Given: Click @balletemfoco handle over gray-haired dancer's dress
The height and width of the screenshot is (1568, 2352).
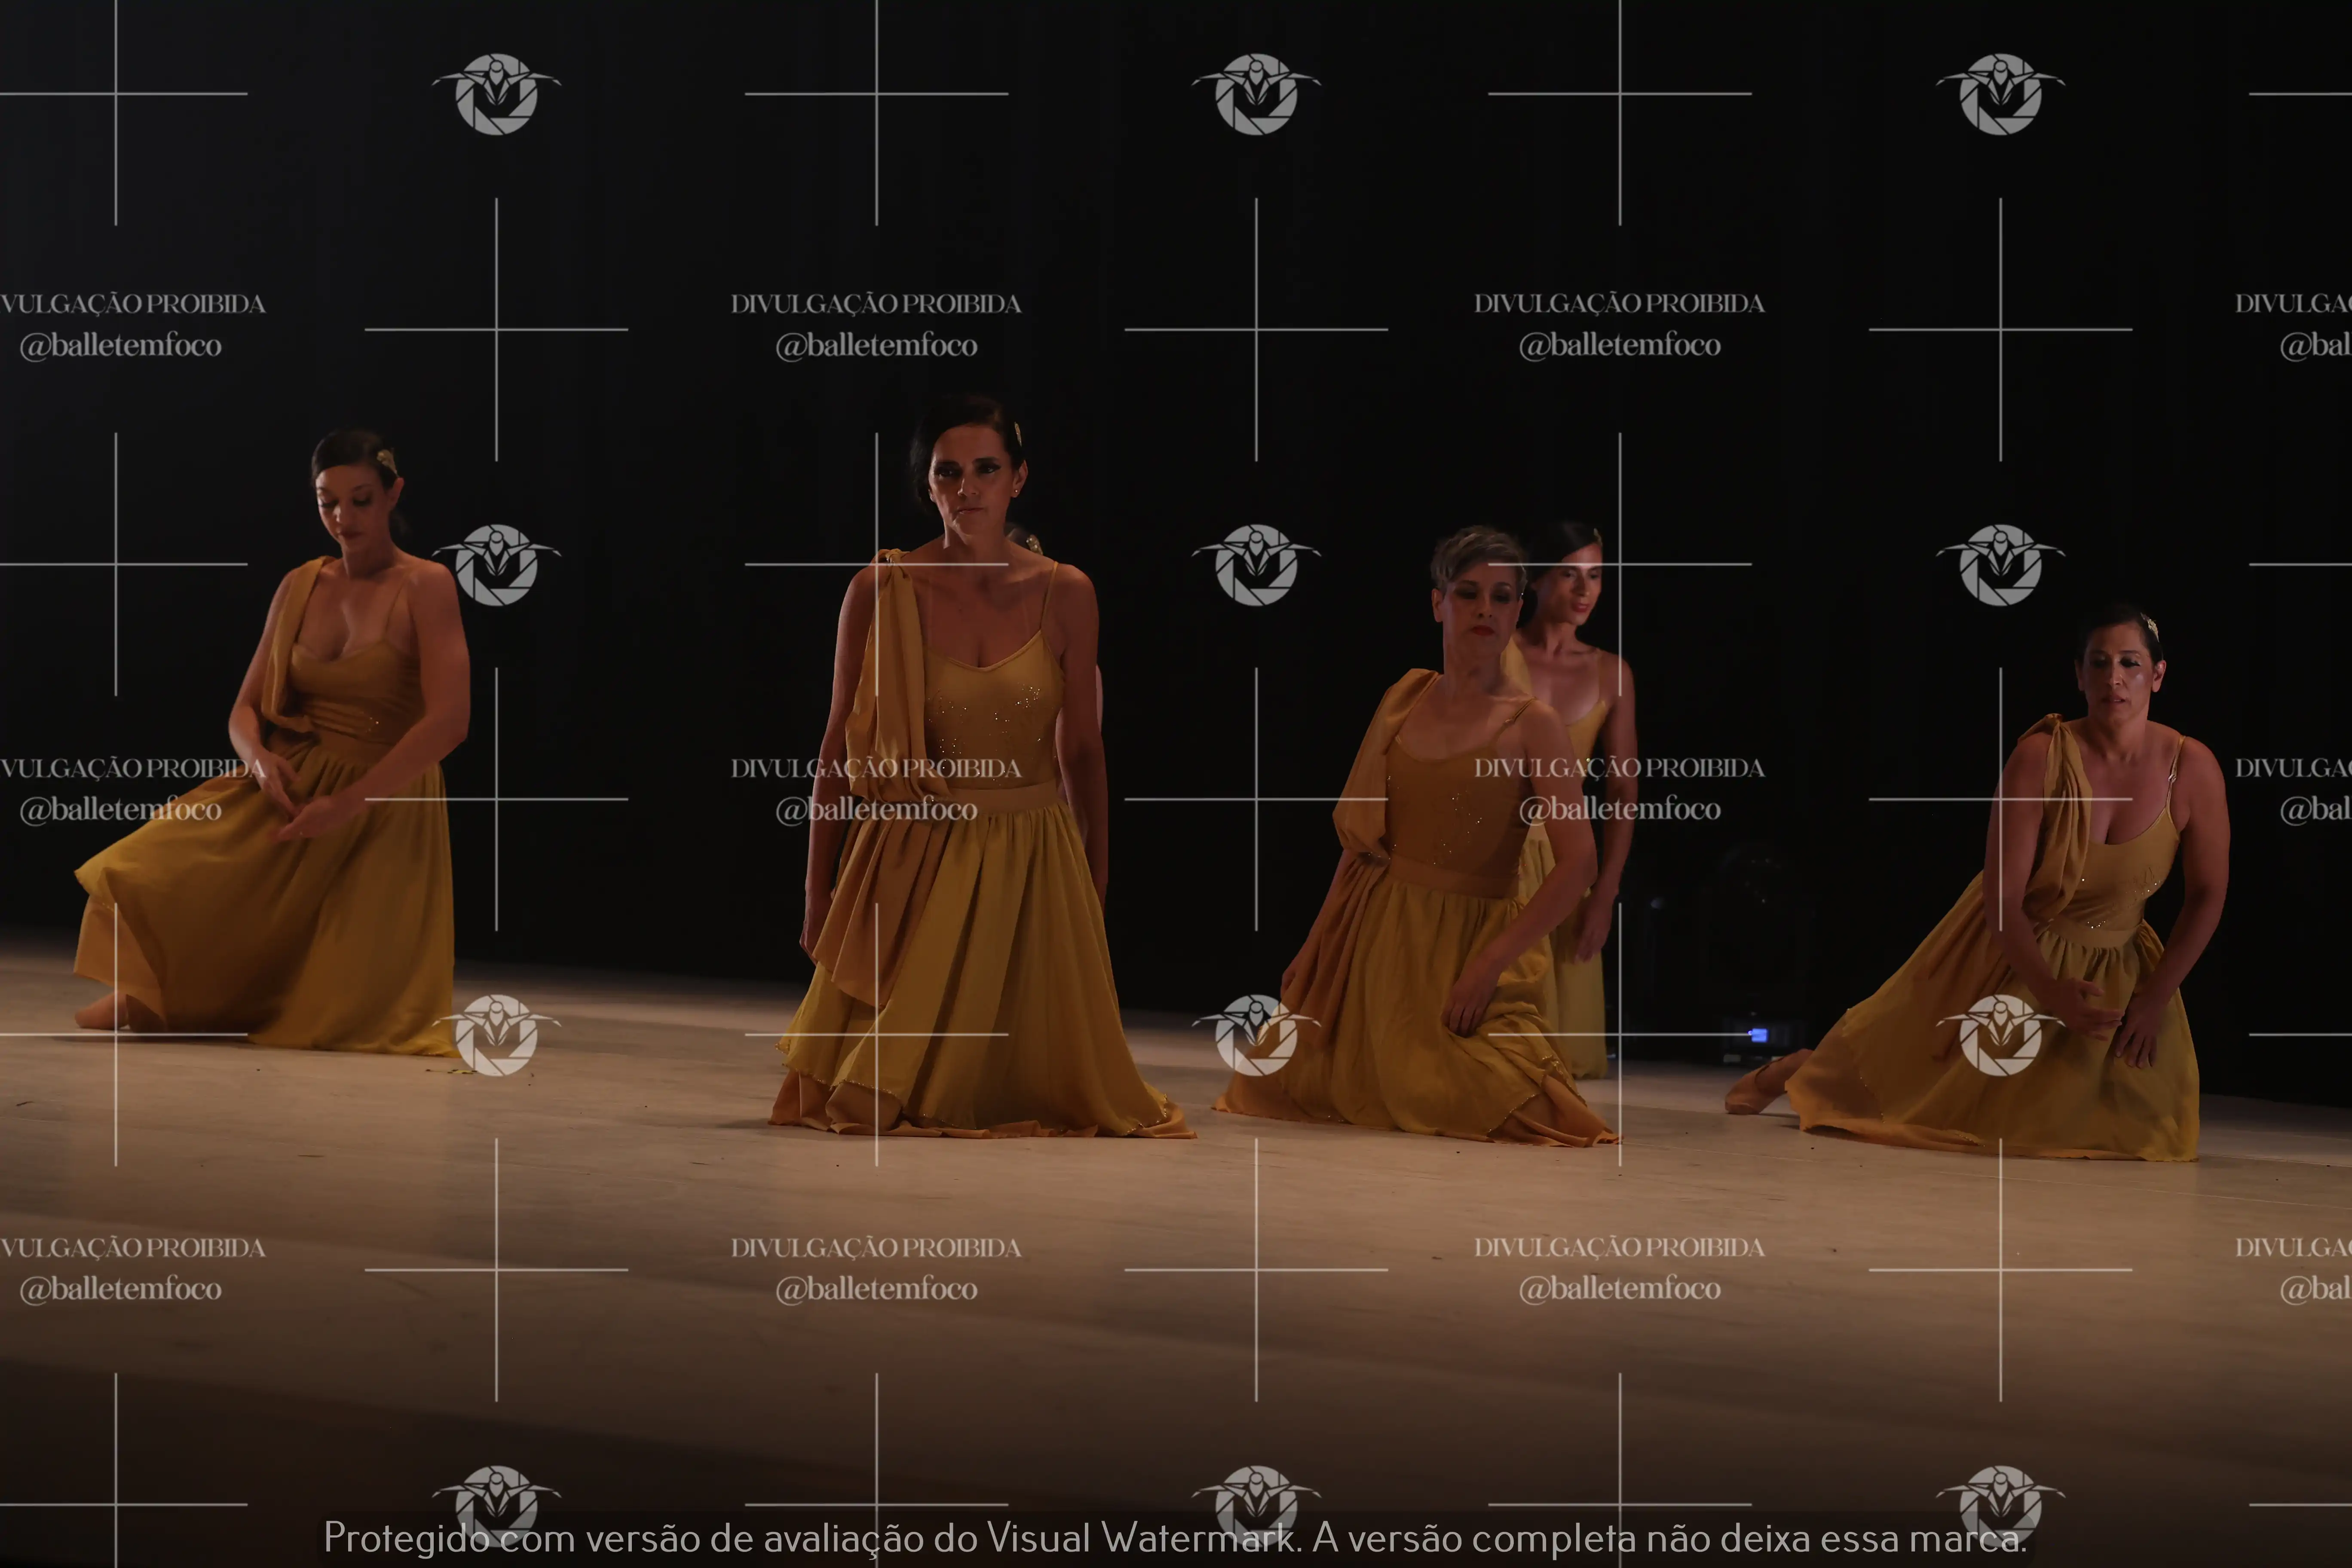Looking at the screenshot, I should pos(1619,809).
